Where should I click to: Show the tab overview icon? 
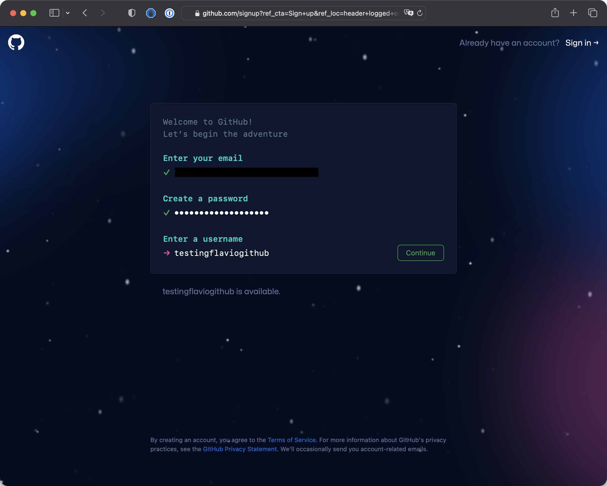pos(593,13)
